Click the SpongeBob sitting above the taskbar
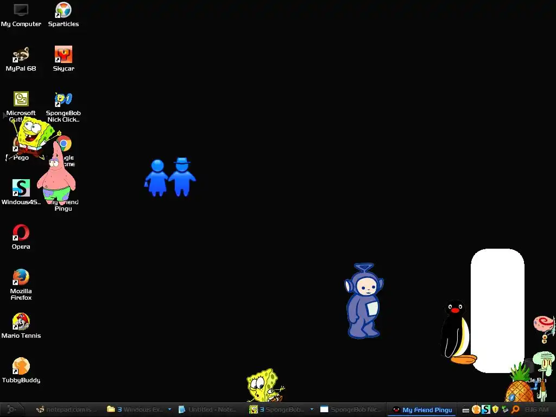This screenshot has height=417, width=556. (x=265, y=385)
